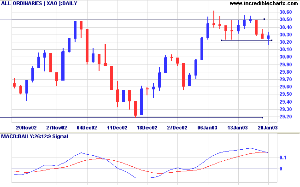Viewport: 300px width, 187px height.
Task: Click the MACD 0 axis label
Action: (281, 169)
